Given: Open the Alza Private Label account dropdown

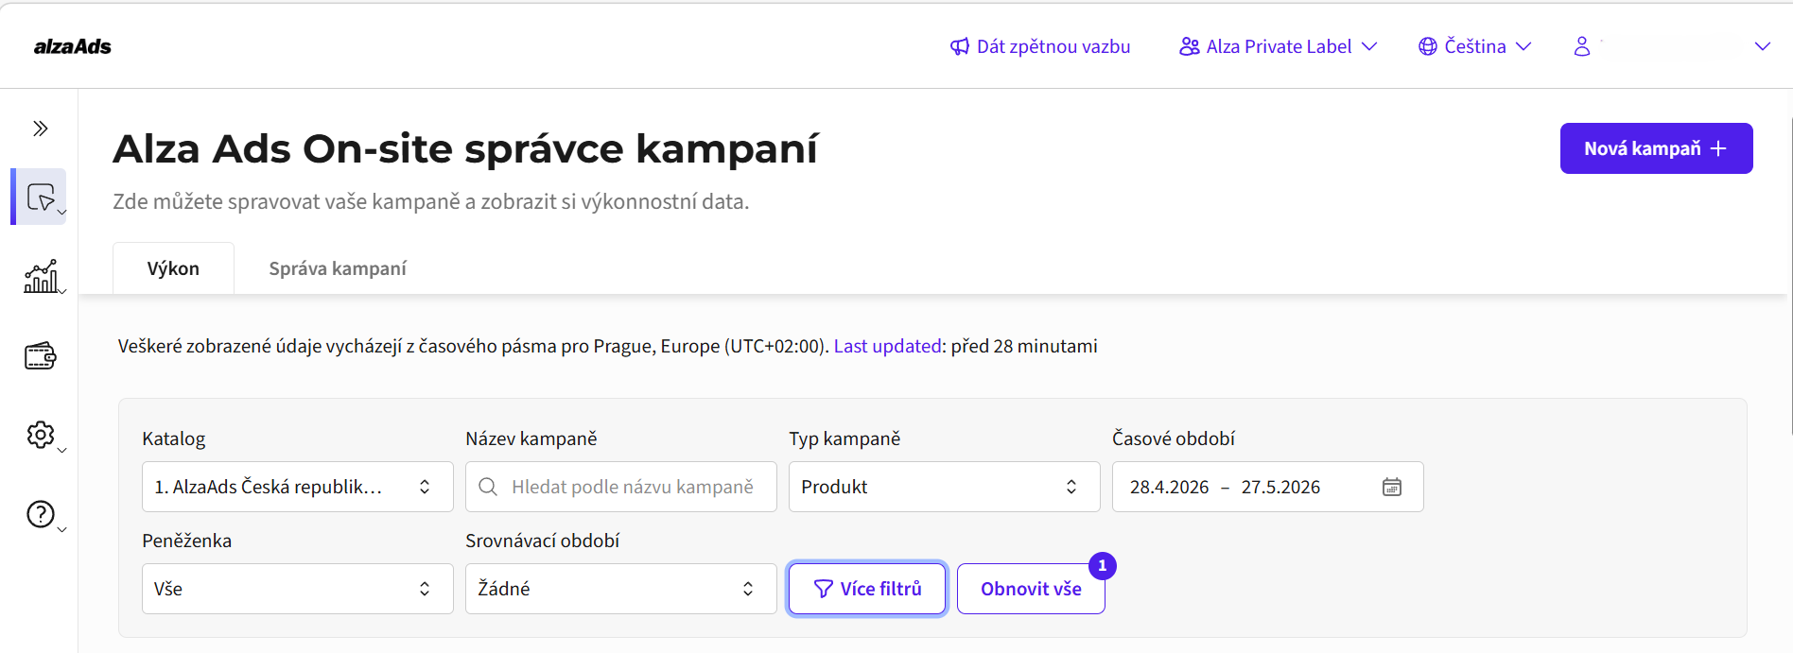Looking at the screenshot, I should (1279, 46).
